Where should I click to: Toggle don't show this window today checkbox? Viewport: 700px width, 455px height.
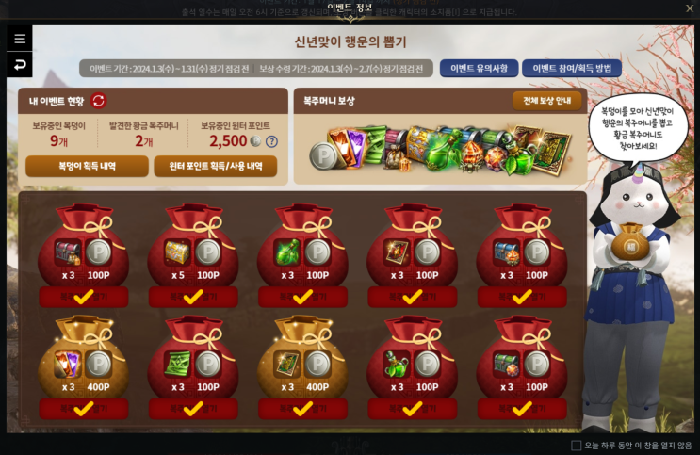click(577, 446)
